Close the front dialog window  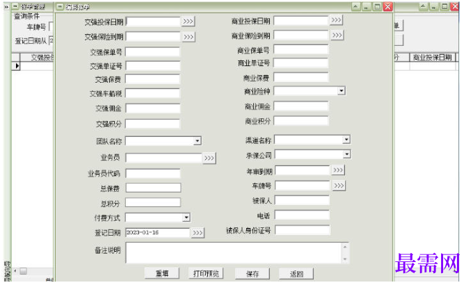387,7
